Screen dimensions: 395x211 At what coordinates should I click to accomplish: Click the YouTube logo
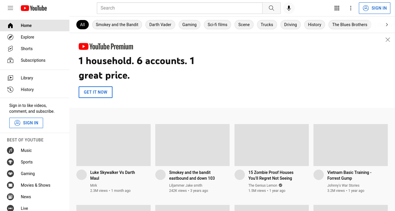click(34, 8)
